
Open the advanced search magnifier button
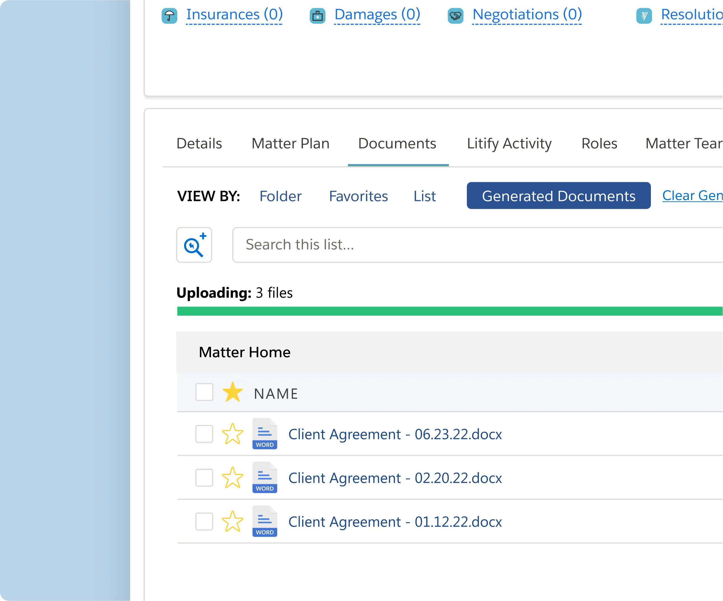tap(194, 245)
